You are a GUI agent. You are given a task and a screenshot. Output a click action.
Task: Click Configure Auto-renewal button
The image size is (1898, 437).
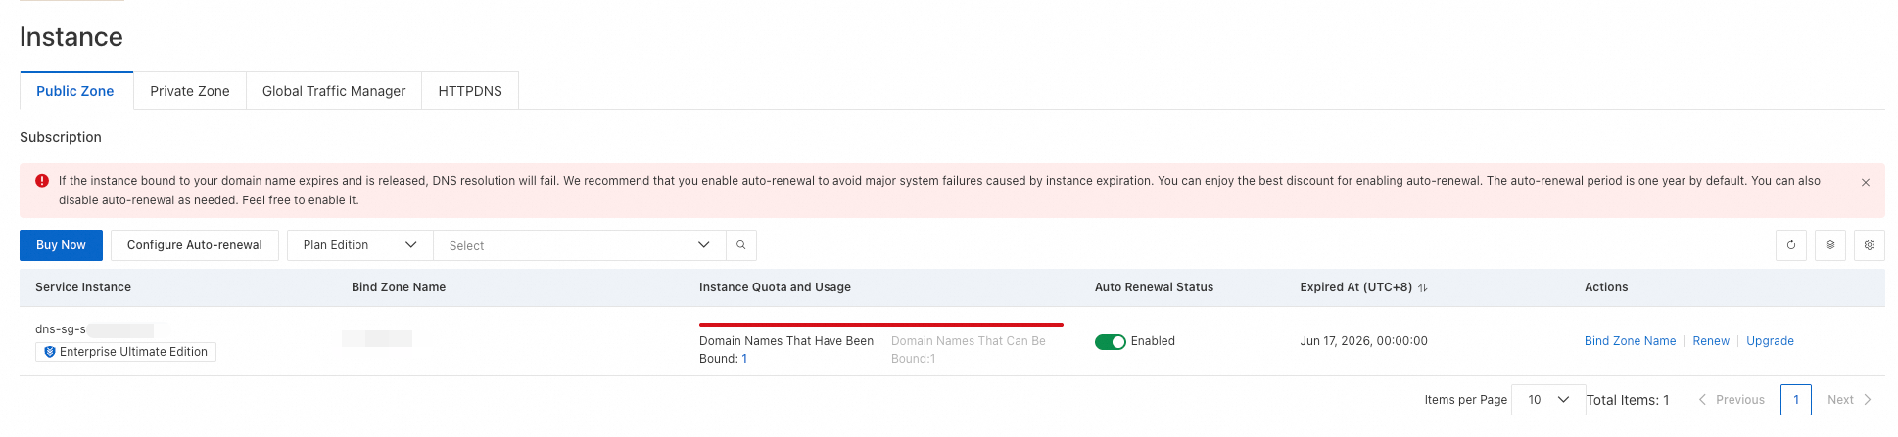tap(195, 245)
